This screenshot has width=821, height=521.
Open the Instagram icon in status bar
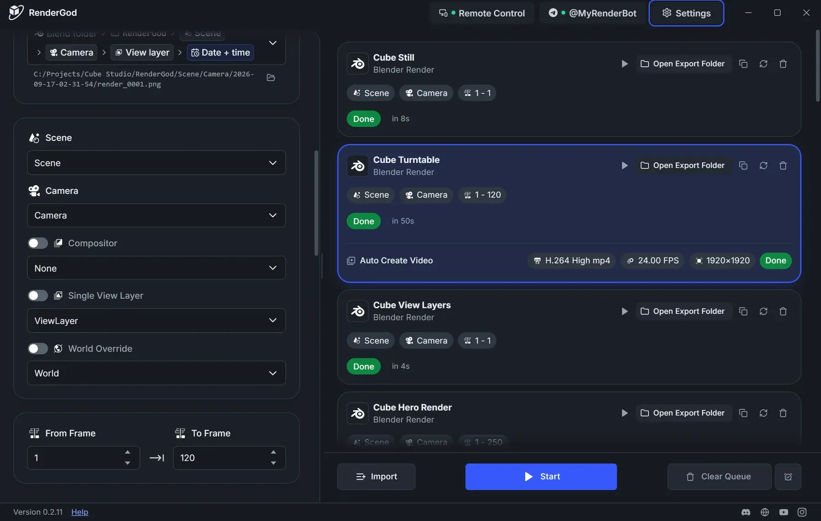(x=802, y=512)
